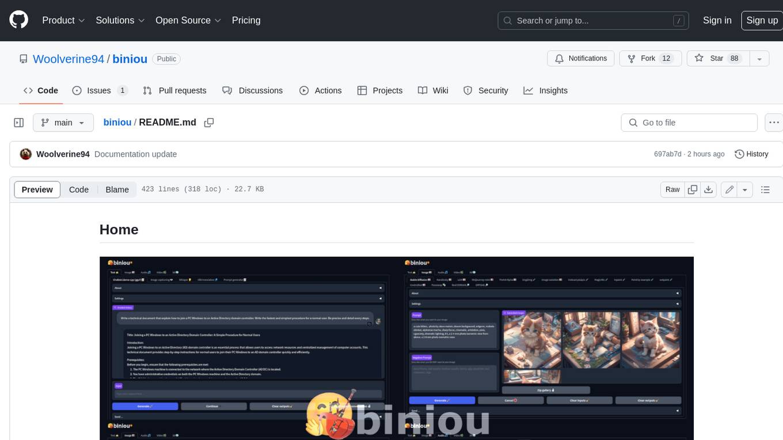Image resolution: width=783 pixels, height=440 pixels.
Task: Switch to the Issues tab
Action: click(x=100, y=90)
